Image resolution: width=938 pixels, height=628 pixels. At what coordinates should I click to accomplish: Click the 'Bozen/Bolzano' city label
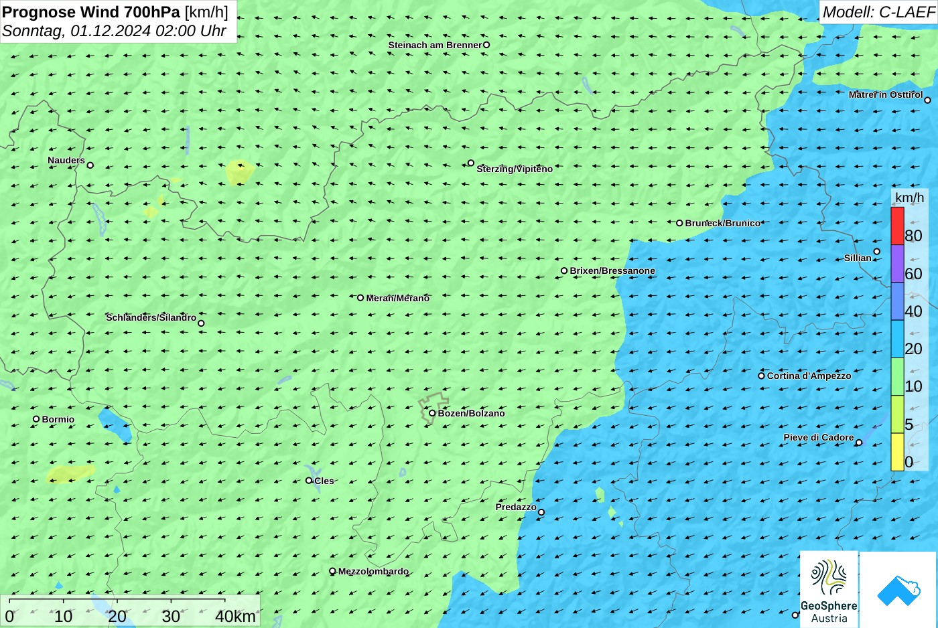click(471, 413)
